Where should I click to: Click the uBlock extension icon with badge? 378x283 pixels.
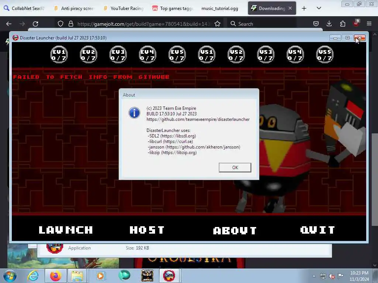pos(356,23)
